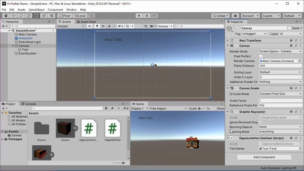Select the Hand tool in toolbar
Image resolution: width=304 pixels, height=171 pixels.
(6, 16)
